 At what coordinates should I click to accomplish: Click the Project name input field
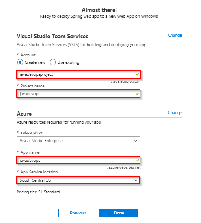point(79,94)
